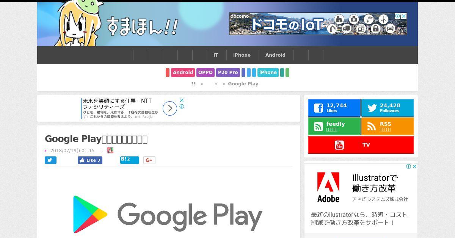Select the green tag at row end
The image size is (455, 238).
click(x=287, y=73)
